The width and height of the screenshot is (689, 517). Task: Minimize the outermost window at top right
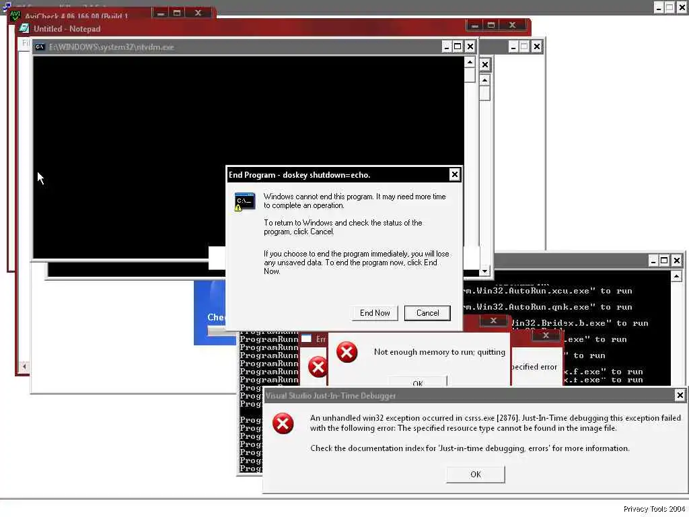point(658,8)
